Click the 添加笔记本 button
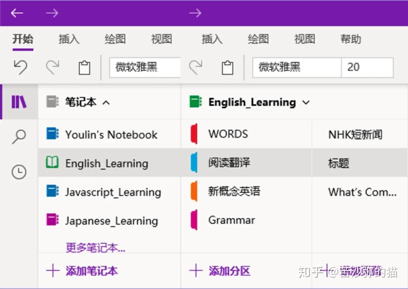 pos(82,271)
